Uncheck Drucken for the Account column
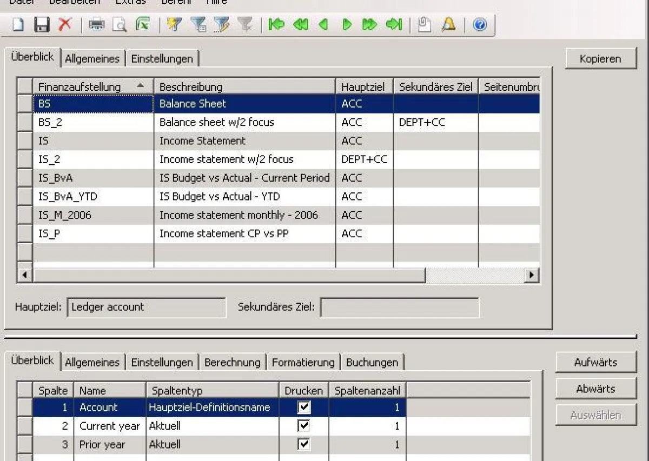Viewport: 649px width, 461px height. [304, 407]
